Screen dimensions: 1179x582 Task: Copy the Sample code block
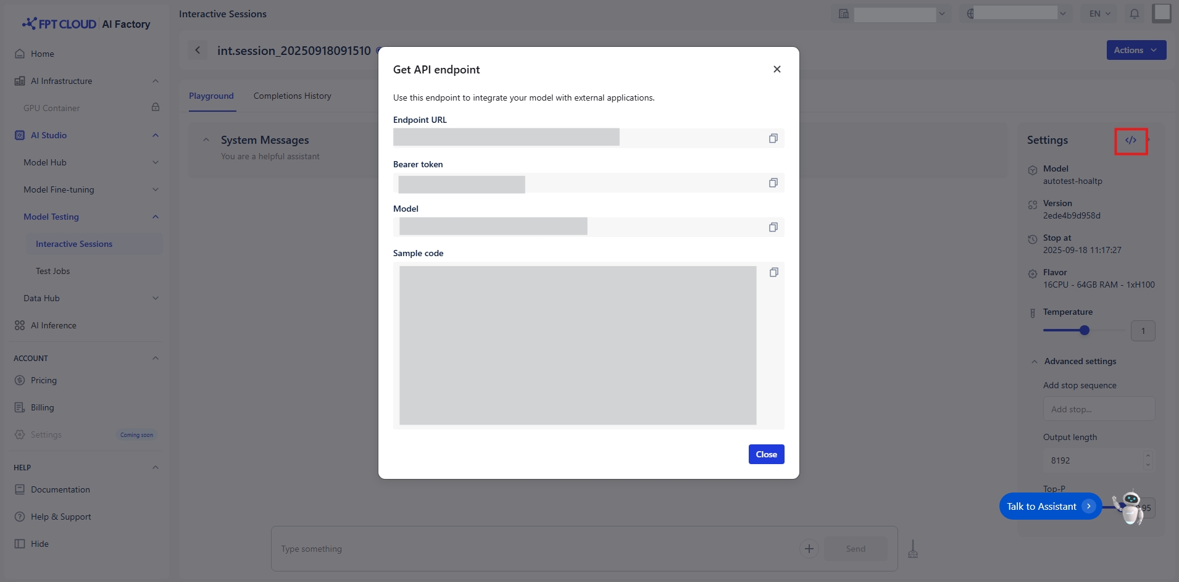click(x=773, y=272)
